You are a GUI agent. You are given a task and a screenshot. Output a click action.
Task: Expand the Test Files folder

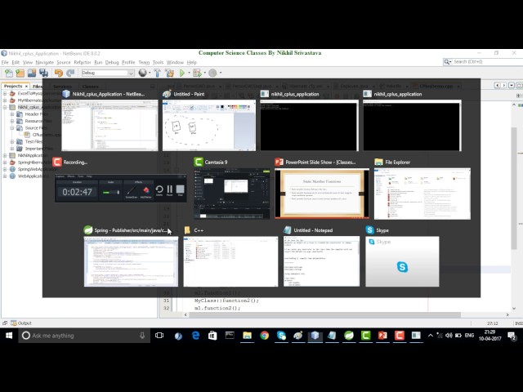pyautogui.click(x=12, y=141)
